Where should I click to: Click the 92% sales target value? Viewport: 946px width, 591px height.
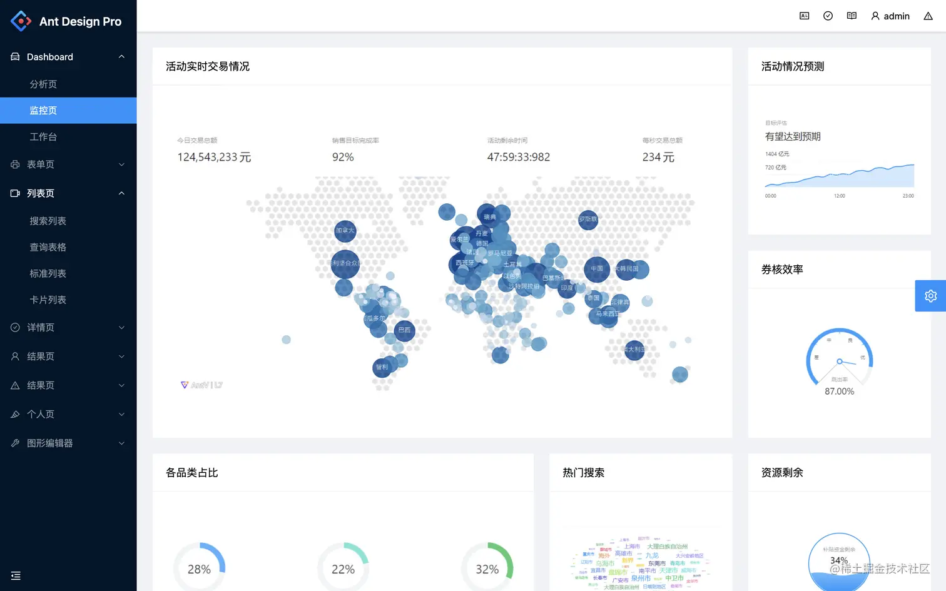[343, 157]
